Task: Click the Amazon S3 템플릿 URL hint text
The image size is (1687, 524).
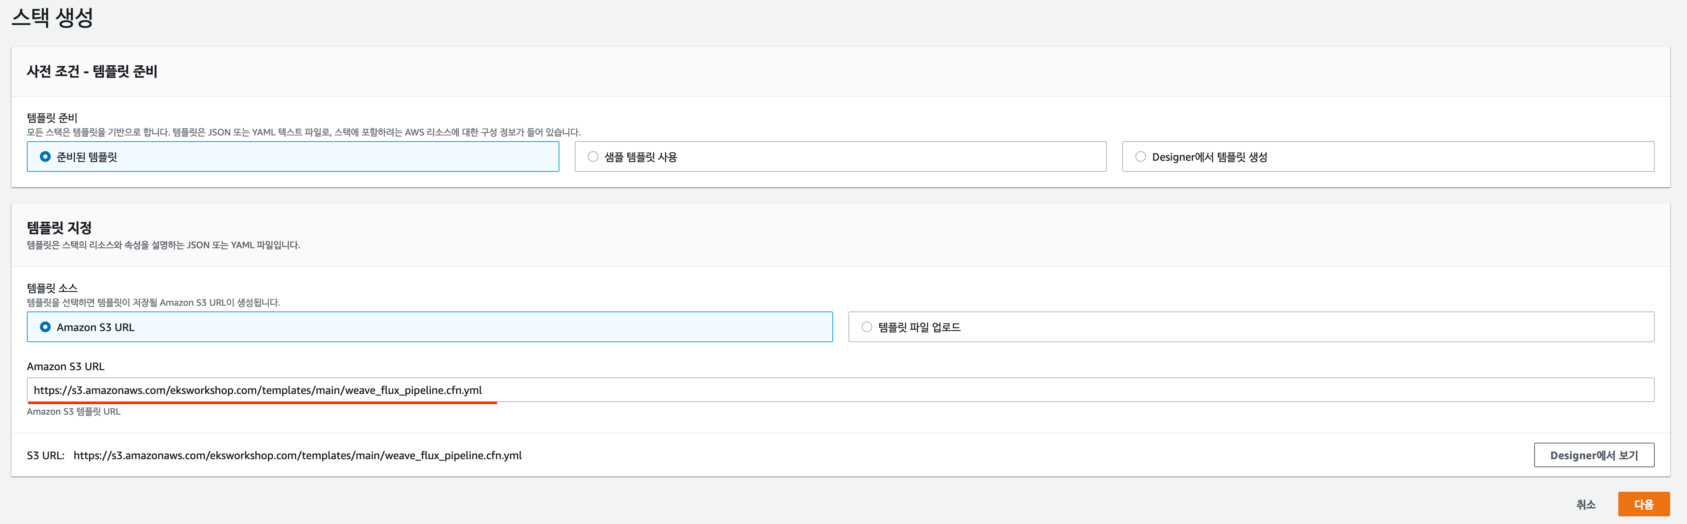Action: click(x=73, y=412)
